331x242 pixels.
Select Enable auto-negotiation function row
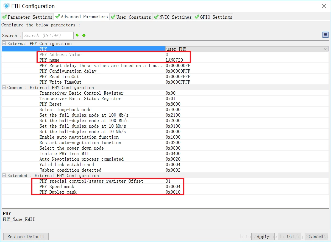[x=165, y=137]
